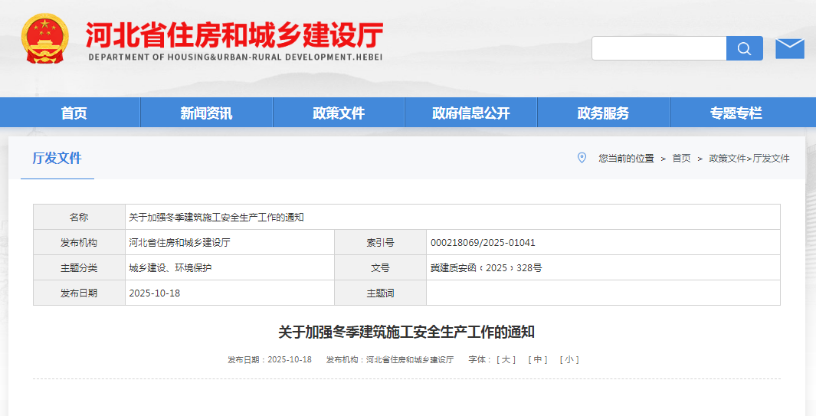This screenshot has height=416, width=816.
Task: Select the 厅发文件 section tab
Action: (x=57, y=159)
